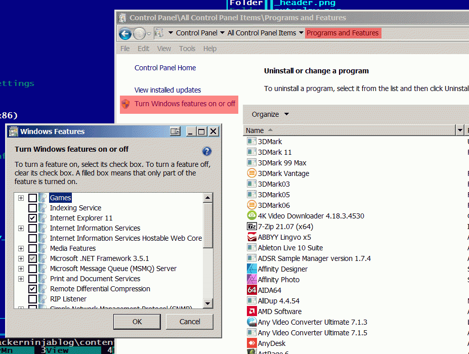Viewport: 469px width, 354px height.
Task: Enable the Indexing Service checkbox
Action: pyautogui.click(x=32, y=208)
